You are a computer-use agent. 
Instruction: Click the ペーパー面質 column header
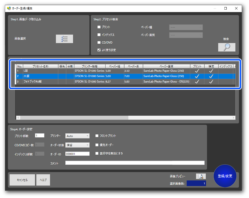[166, 66]
